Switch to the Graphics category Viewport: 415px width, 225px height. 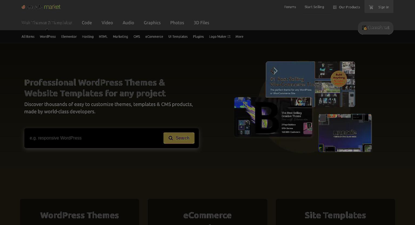(x=152, y=23)
